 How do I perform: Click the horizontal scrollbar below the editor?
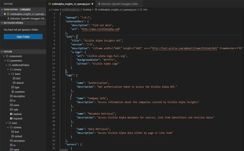point(64,150)
